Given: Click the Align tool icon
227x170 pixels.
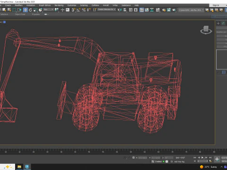Looking at the screenshot, I should 125,10.
